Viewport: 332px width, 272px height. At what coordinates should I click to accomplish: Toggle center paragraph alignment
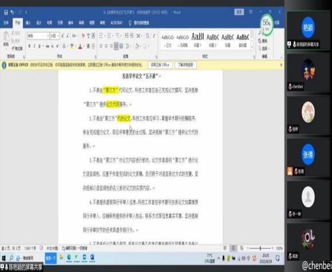click(x=106, y=46)
